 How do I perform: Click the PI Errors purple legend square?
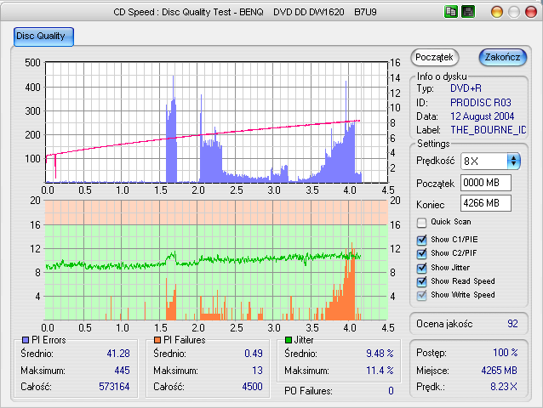[x=26, y=340]
